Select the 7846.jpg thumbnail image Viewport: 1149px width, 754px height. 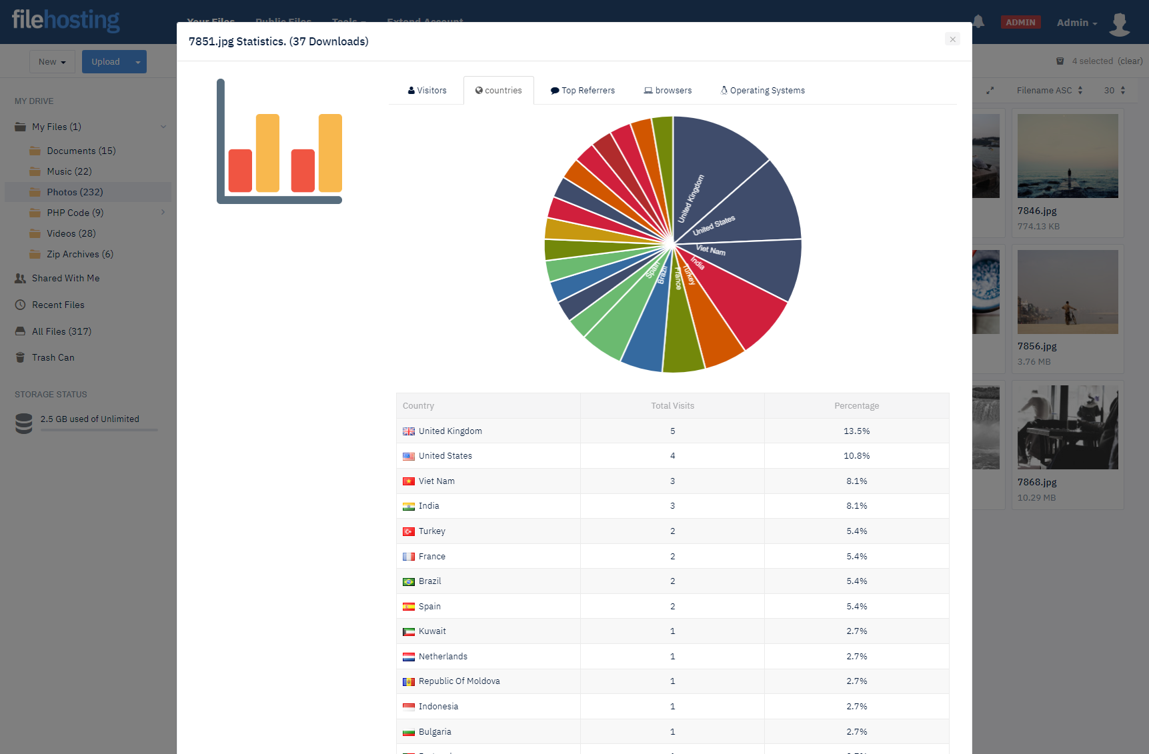(x=1067, y=156)
